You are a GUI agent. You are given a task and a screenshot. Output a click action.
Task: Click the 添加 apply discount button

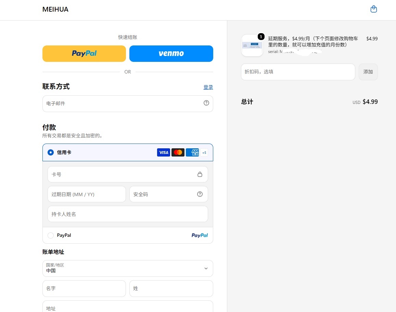368,72
